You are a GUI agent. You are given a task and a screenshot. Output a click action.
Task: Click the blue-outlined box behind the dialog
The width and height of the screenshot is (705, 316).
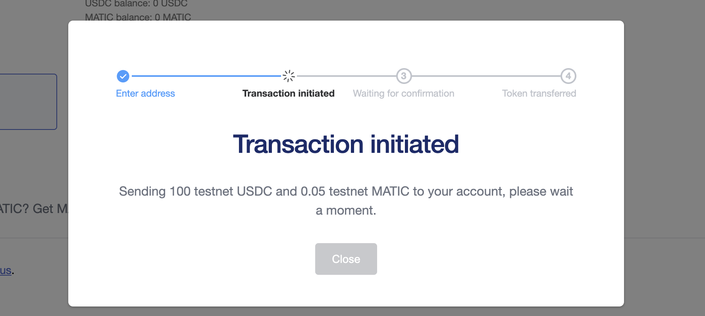click(x=29, y=102)
